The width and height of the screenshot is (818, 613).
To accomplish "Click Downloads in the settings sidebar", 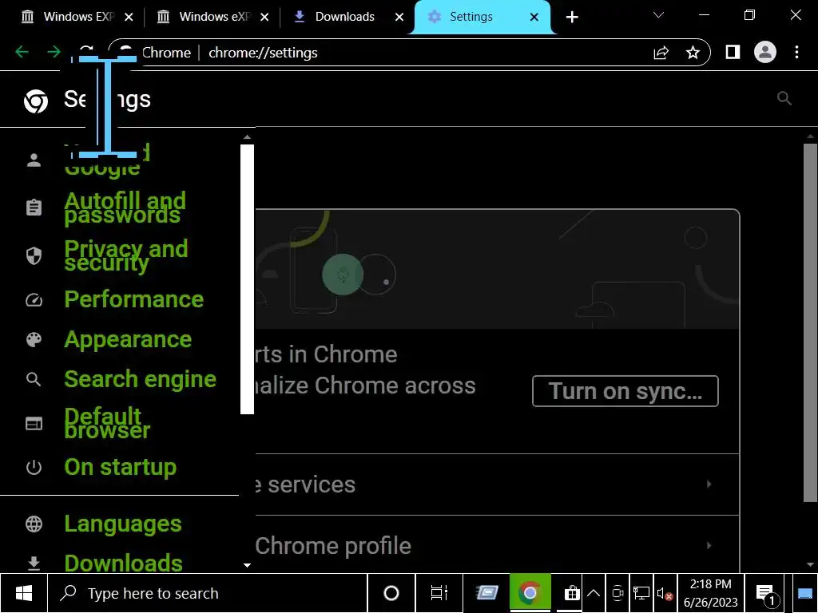I will (123, 563).
